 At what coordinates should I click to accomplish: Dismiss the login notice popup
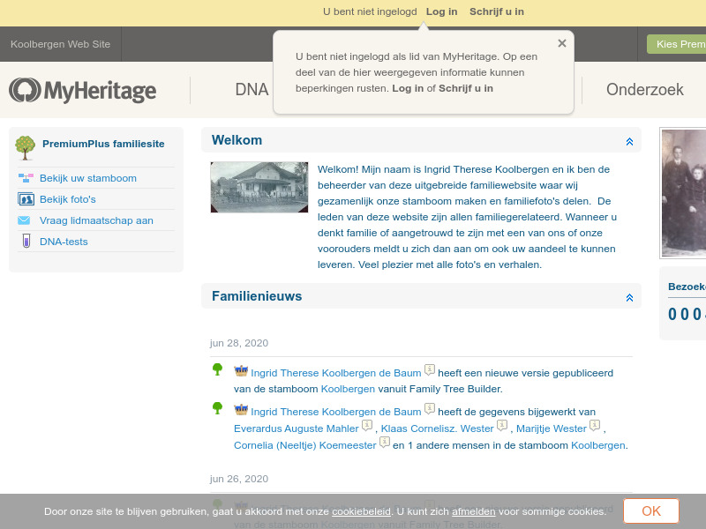(561, 42)
